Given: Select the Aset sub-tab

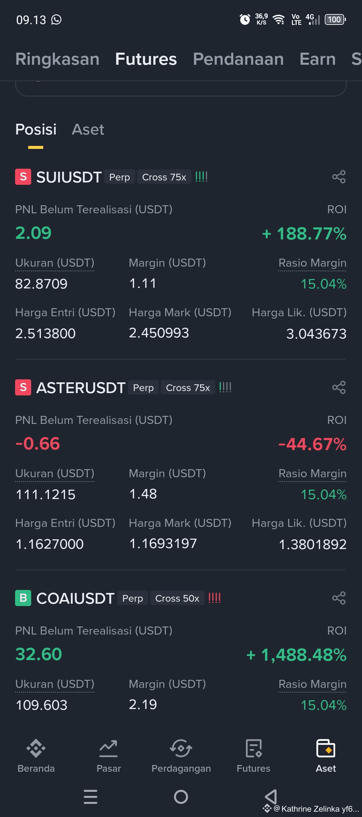Looking at the screenshot, I should (88, 129).
